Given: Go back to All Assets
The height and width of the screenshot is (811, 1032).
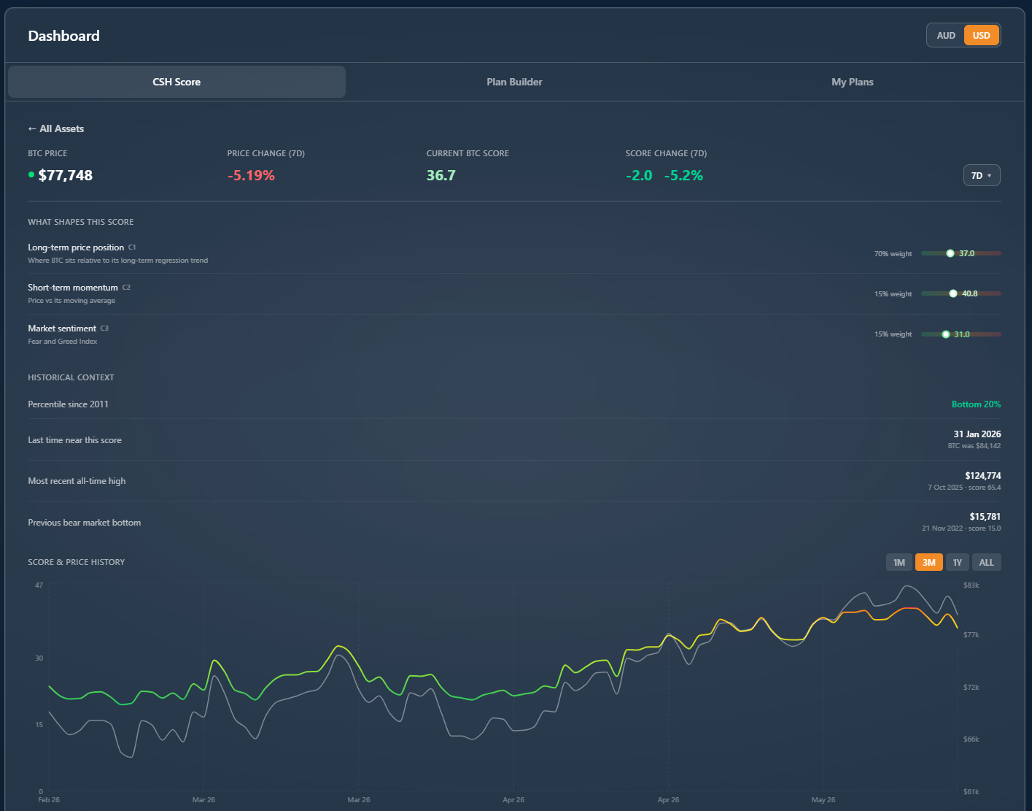Looking at the screenshot, I should pyautogui.click(x=56, y=128).
